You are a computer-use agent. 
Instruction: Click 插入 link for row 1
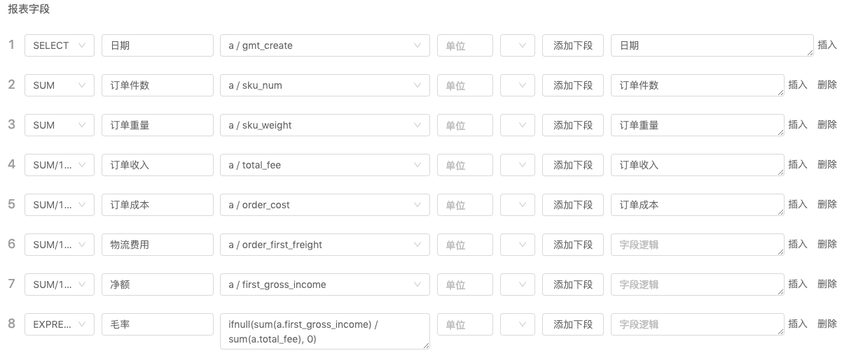pos(827,45)
